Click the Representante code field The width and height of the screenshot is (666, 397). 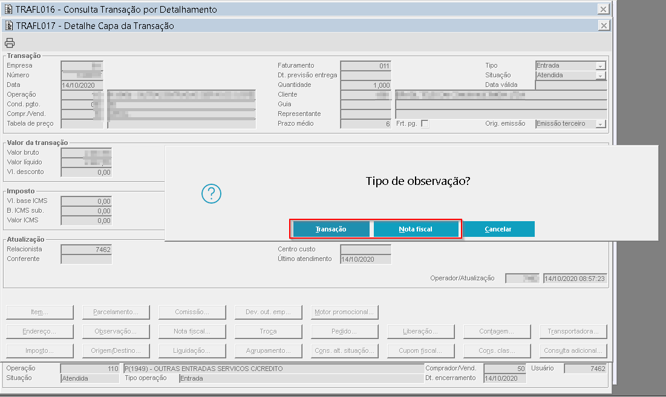click(366, 114)
